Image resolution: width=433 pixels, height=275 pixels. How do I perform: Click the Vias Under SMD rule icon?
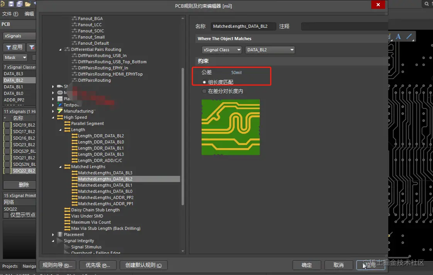(67, 216)
